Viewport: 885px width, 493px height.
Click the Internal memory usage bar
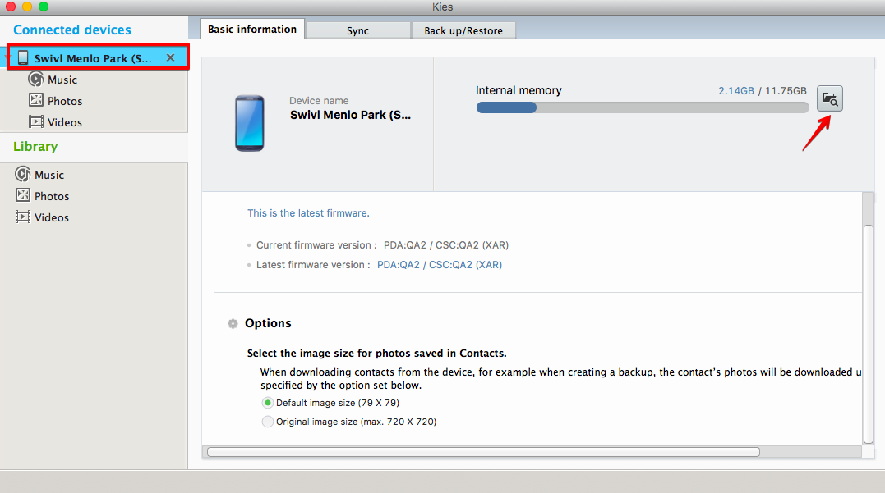coord(642,107)
